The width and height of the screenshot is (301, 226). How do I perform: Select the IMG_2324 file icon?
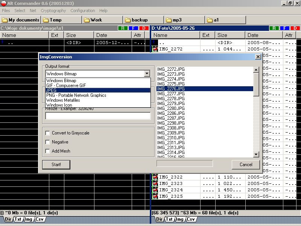155,190
